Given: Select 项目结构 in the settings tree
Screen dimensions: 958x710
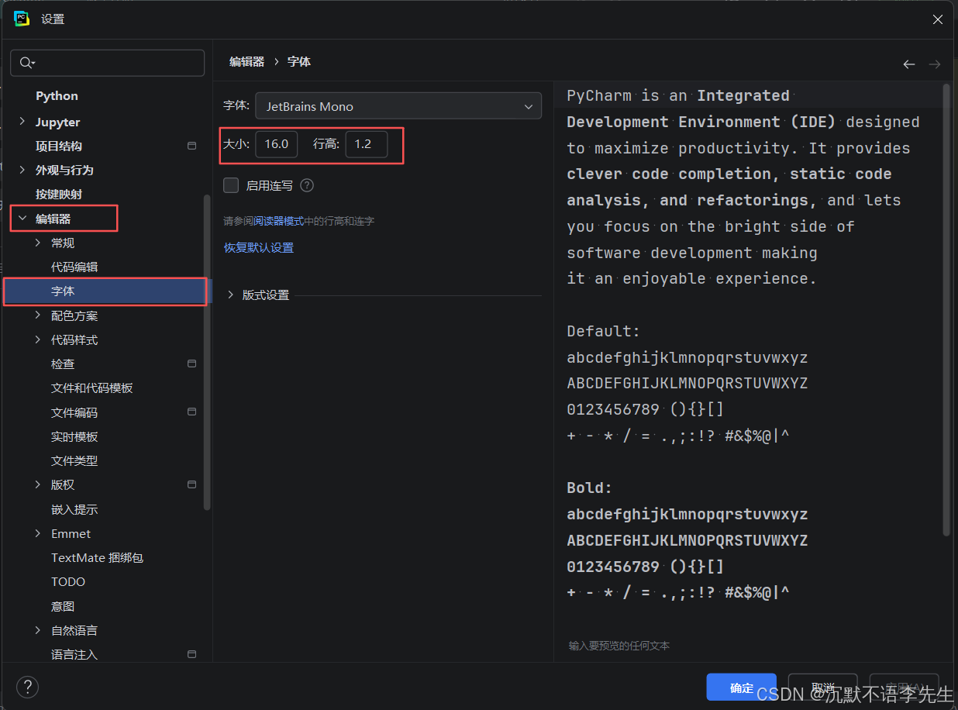Looking at the screenshot, I should click(59, 146).
